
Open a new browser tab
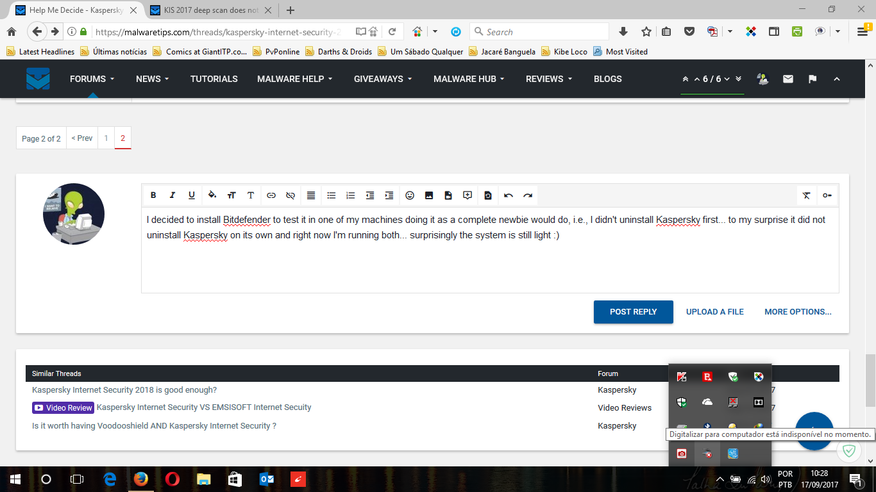[x=291, y=10]
